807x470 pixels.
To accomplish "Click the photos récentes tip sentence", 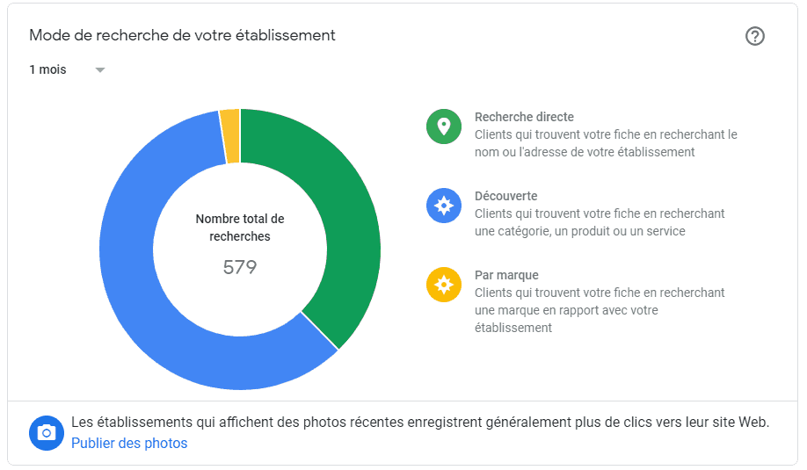I will tap(420, 423).
